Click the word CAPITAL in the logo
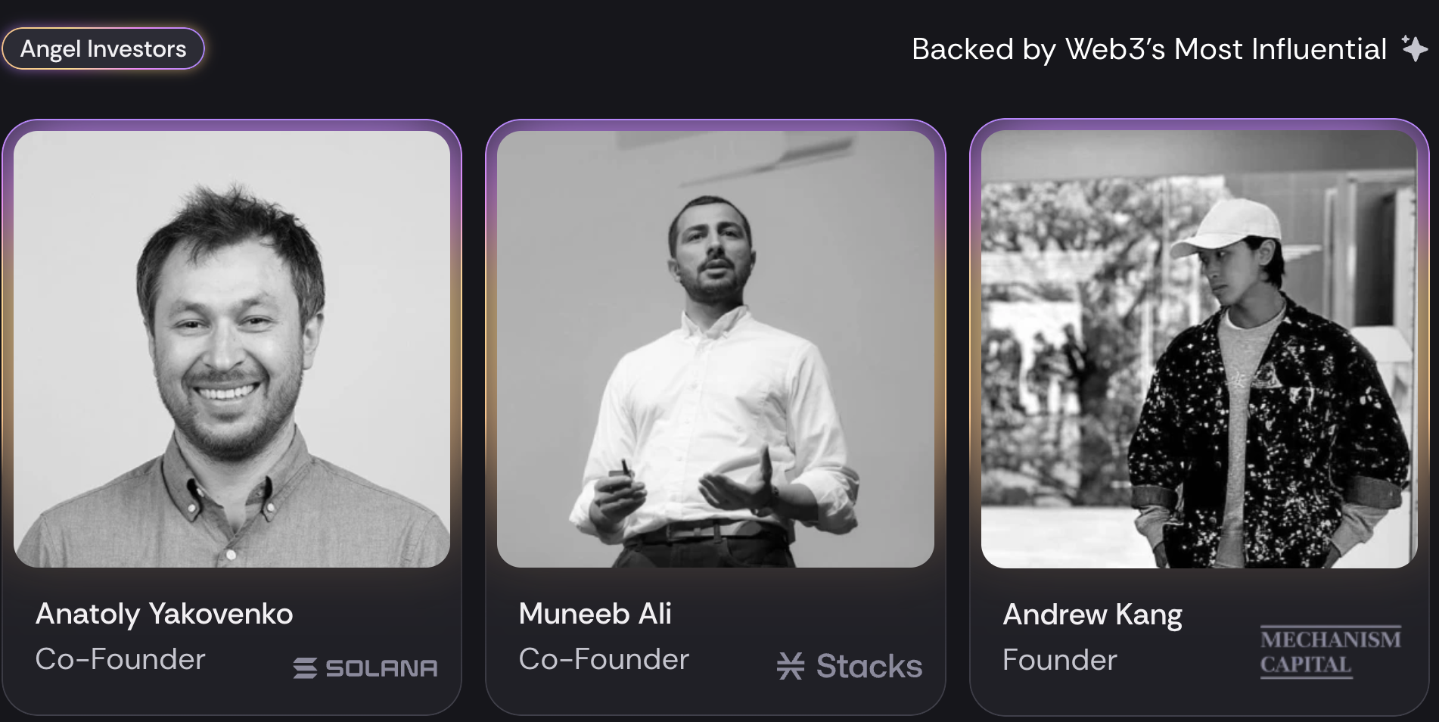 click(1305, 664)
